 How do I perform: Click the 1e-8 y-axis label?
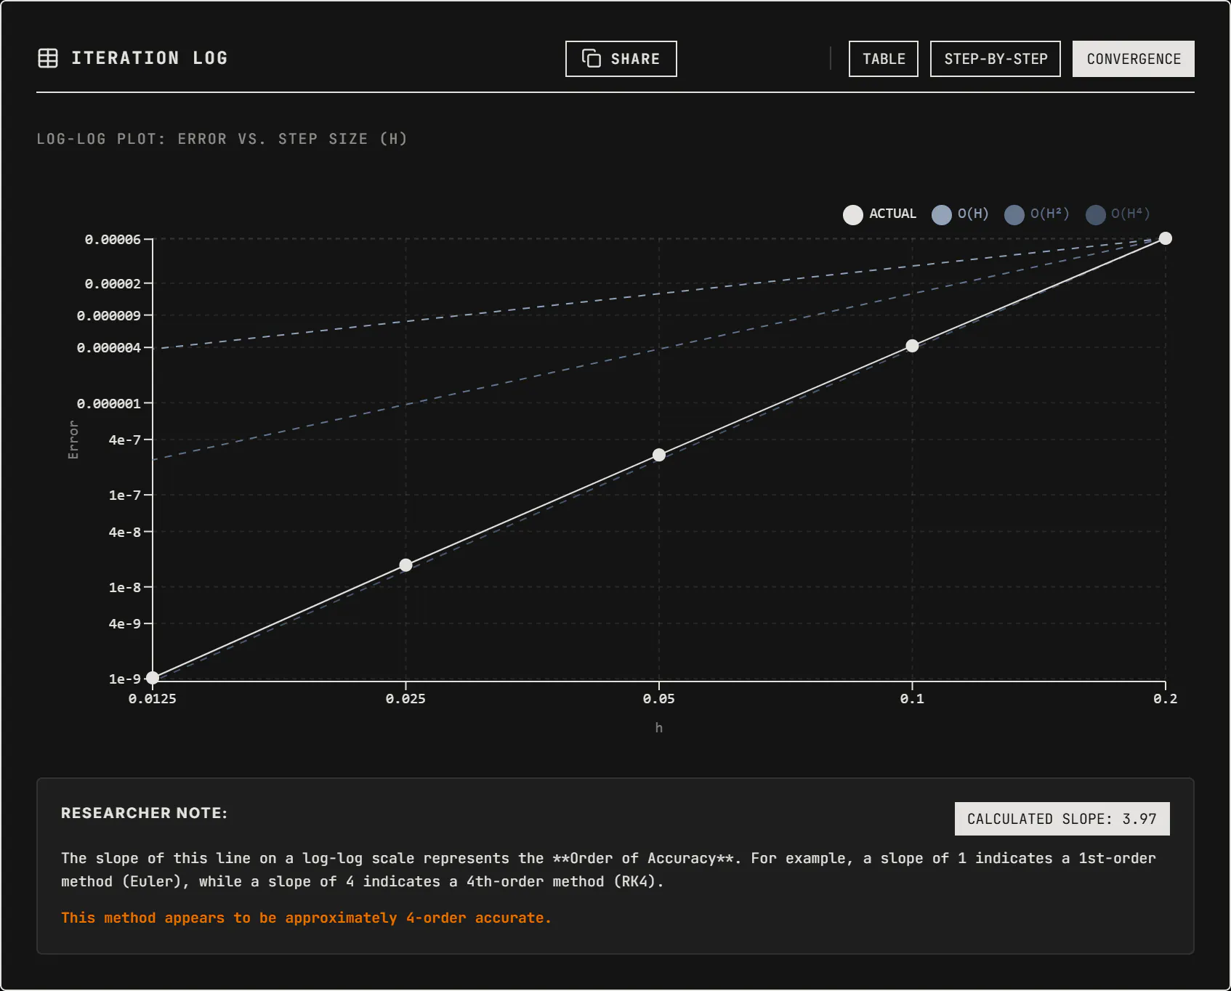point(125,587)
